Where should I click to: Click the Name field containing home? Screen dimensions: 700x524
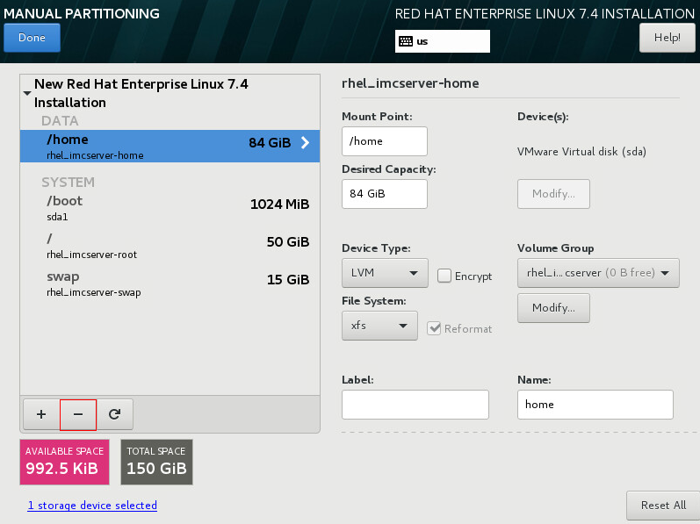[595, 405]
